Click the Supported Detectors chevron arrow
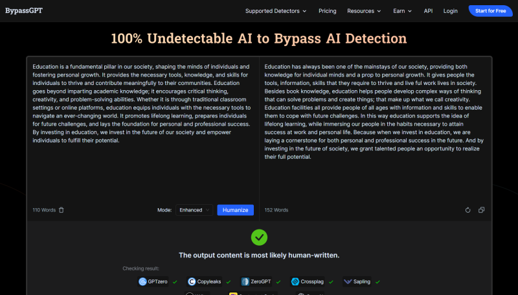Image resolution: width=518 pixels, height=295 pixels. [304, 11]
